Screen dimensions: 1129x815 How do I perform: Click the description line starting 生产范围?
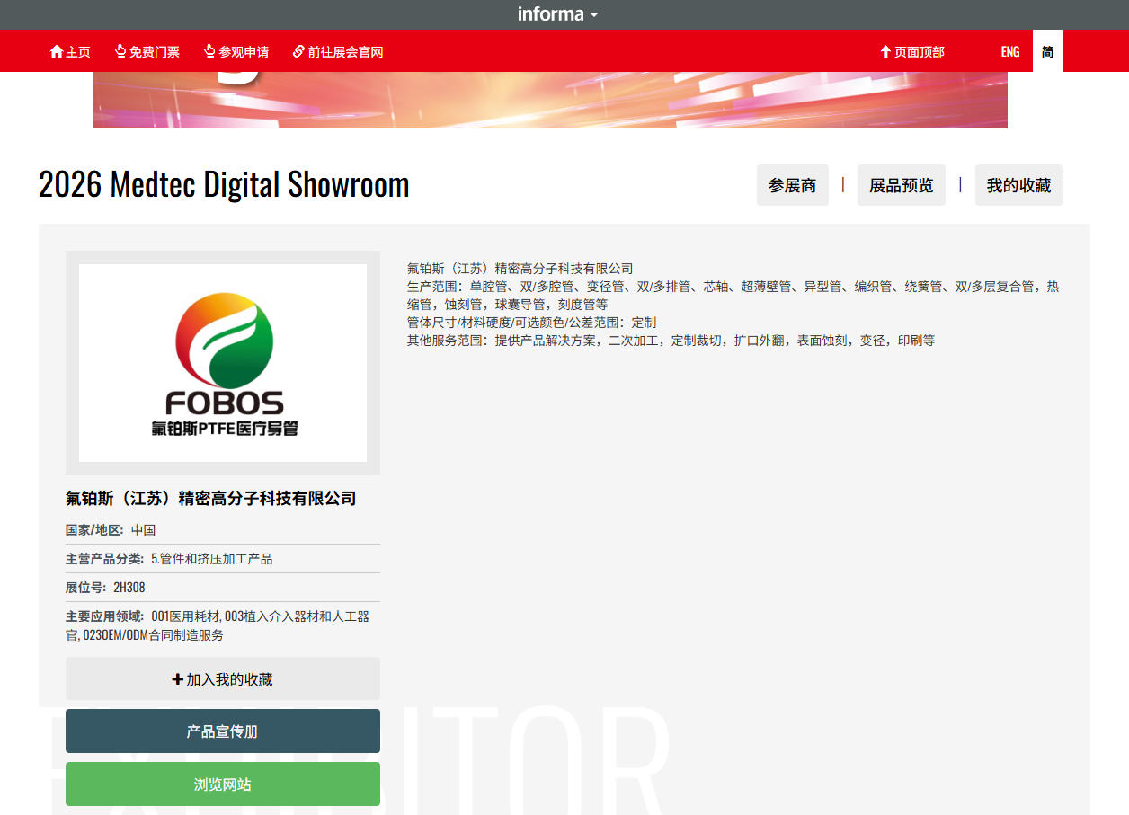pos(733,296)
